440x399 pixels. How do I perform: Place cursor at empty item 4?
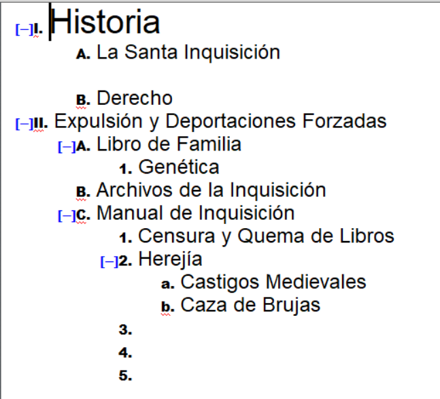[x=143, y=353]
